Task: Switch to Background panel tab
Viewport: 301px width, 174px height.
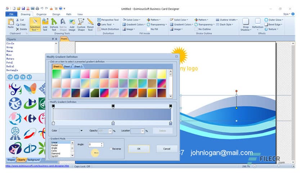Action: [x=33, y=160]
